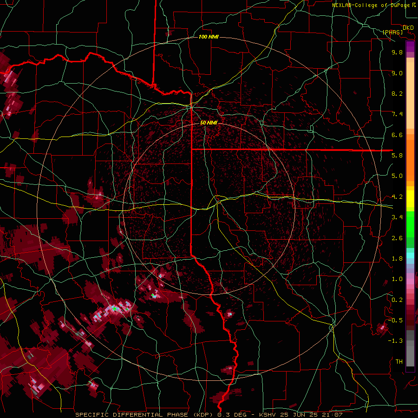This screenshot has height=418, width=418.
Task: Pick the purple top segment of the color bar
Action: (x=410, y=46)
